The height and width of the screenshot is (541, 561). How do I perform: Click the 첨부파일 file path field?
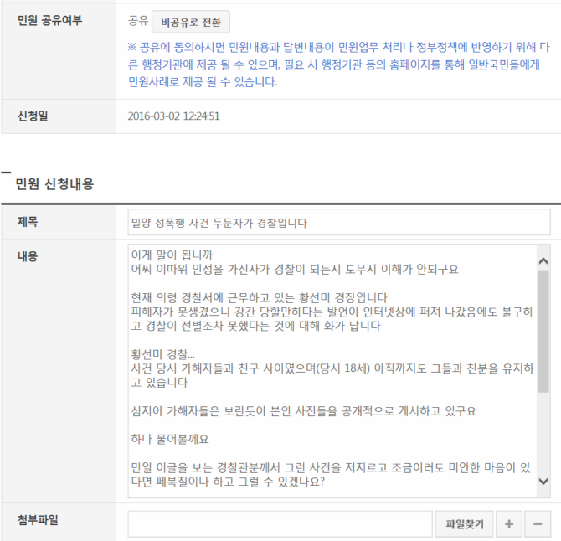(x=280, y=524)
